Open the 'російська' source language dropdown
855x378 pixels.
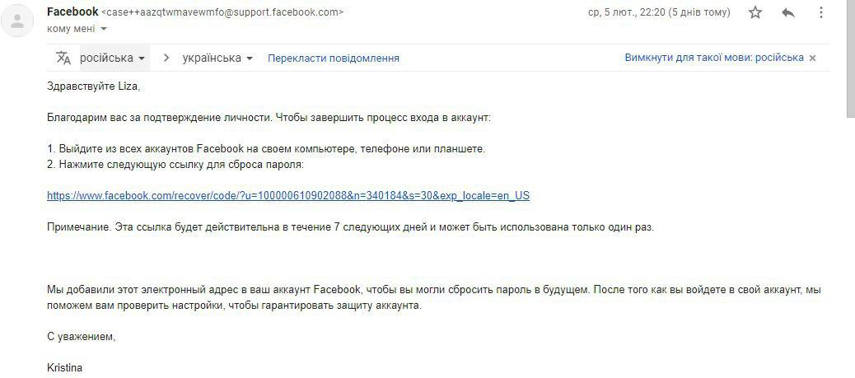click(113, 58)
